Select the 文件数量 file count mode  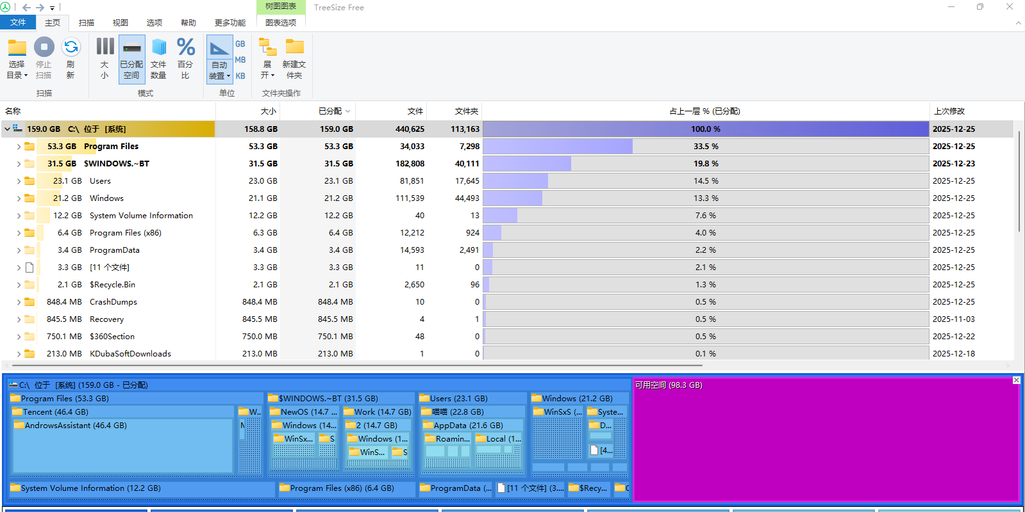tap(158, 47)
